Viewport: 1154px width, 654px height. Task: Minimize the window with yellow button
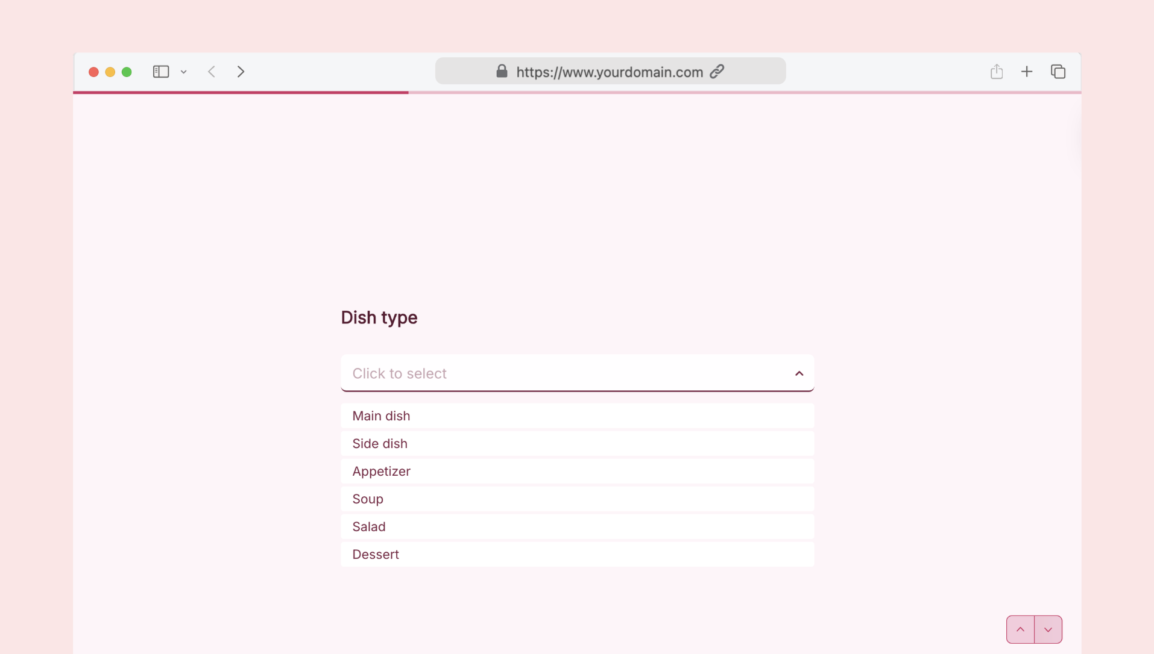click(110, 72)
